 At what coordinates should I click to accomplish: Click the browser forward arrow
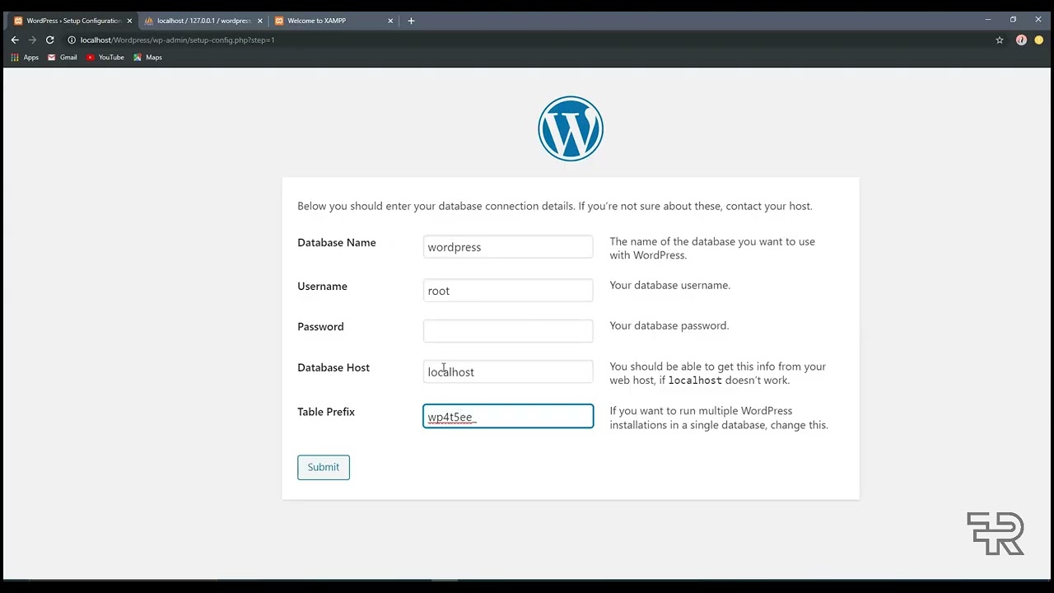point(32,40)
